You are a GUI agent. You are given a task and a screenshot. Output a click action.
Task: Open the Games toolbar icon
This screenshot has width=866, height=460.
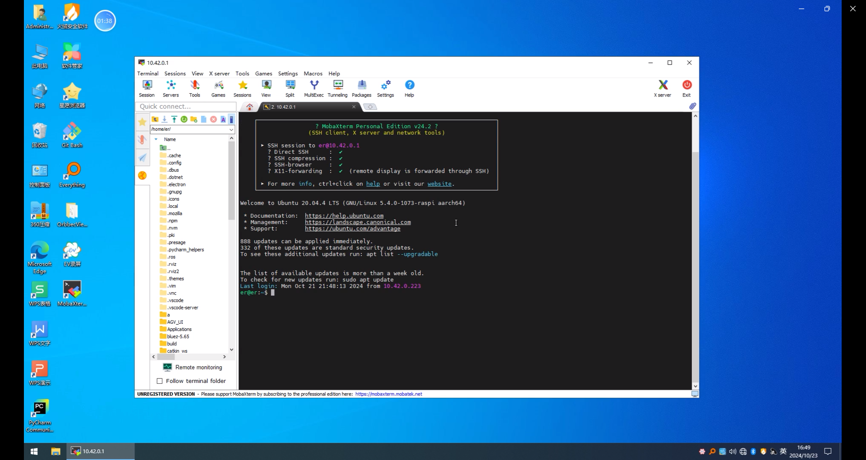218,88
